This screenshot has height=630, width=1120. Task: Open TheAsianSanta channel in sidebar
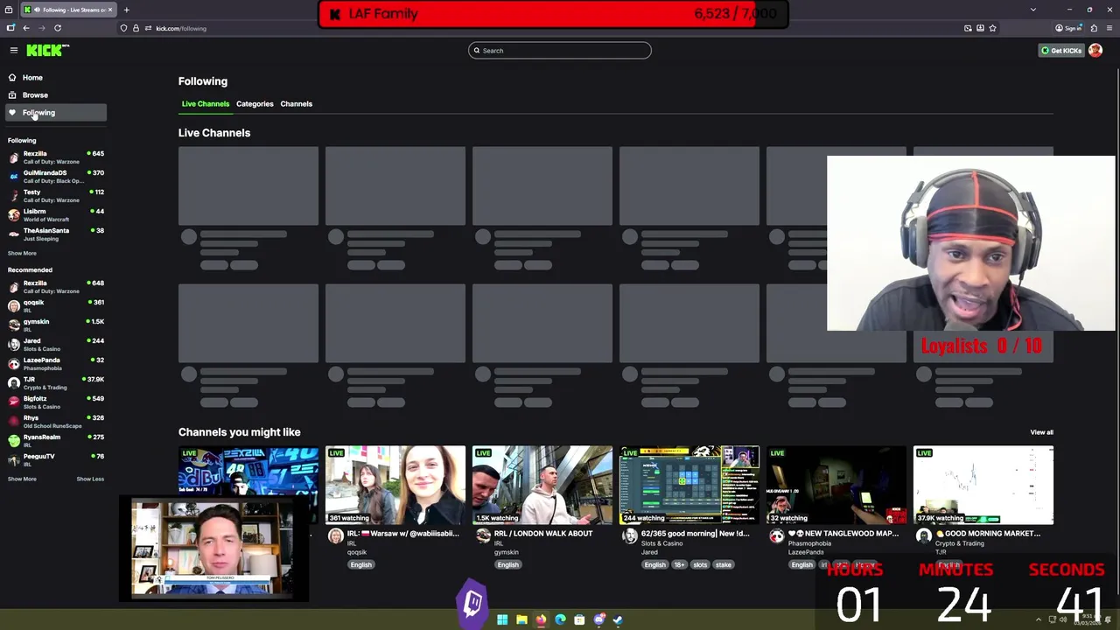pos(56,234)
